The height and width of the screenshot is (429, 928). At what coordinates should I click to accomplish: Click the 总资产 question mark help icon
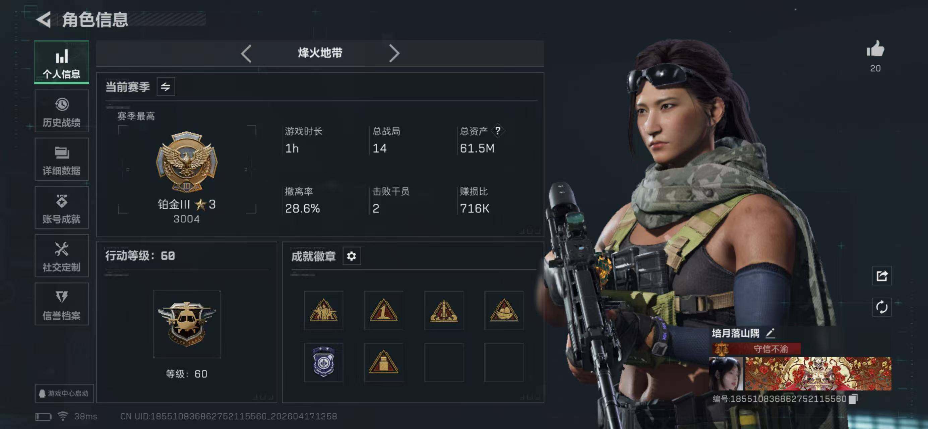497,131
